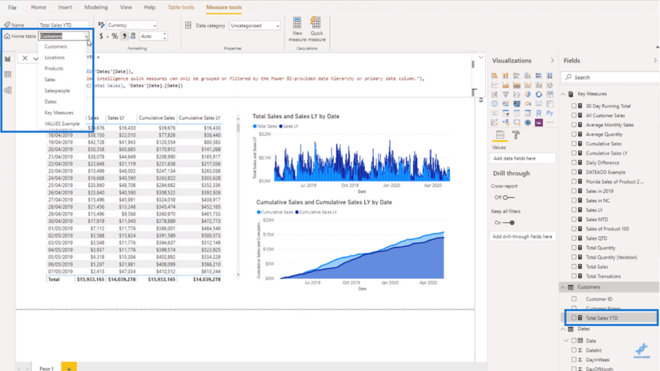660x371 pixels.
Task: Choose VALUES Example from Home table list
Action: tap(62, 124)
